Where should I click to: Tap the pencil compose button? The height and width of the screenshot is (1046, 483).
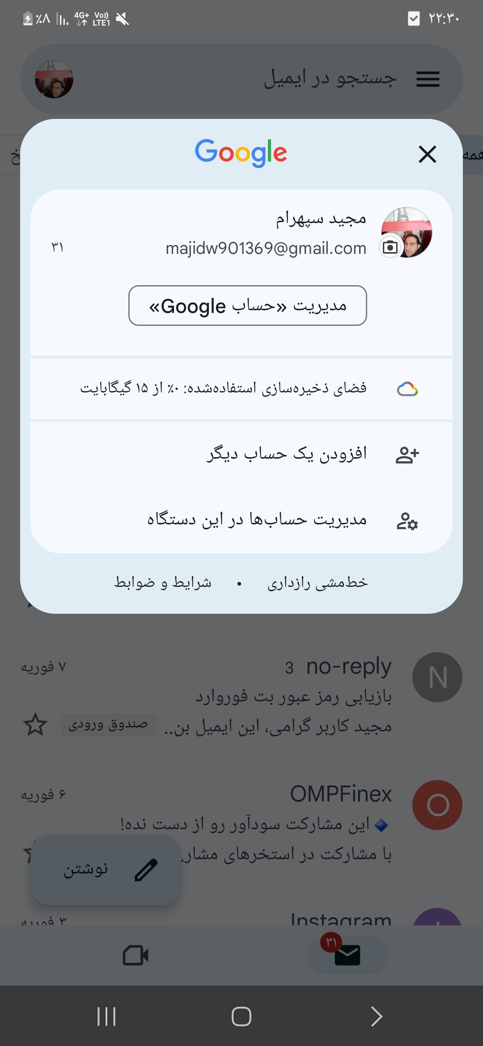pos(106,869)
